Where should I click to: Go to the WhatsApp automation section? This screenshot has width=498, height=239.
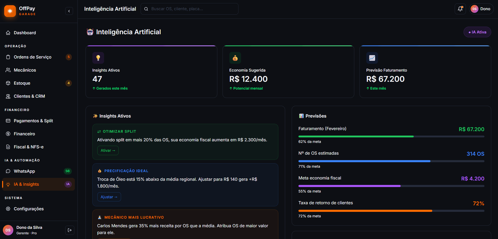pos(24,171)
